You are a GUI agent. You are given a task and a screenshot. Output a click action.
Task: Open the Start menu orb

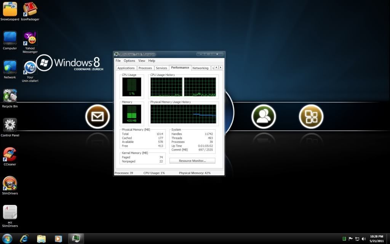pos(7,239)
